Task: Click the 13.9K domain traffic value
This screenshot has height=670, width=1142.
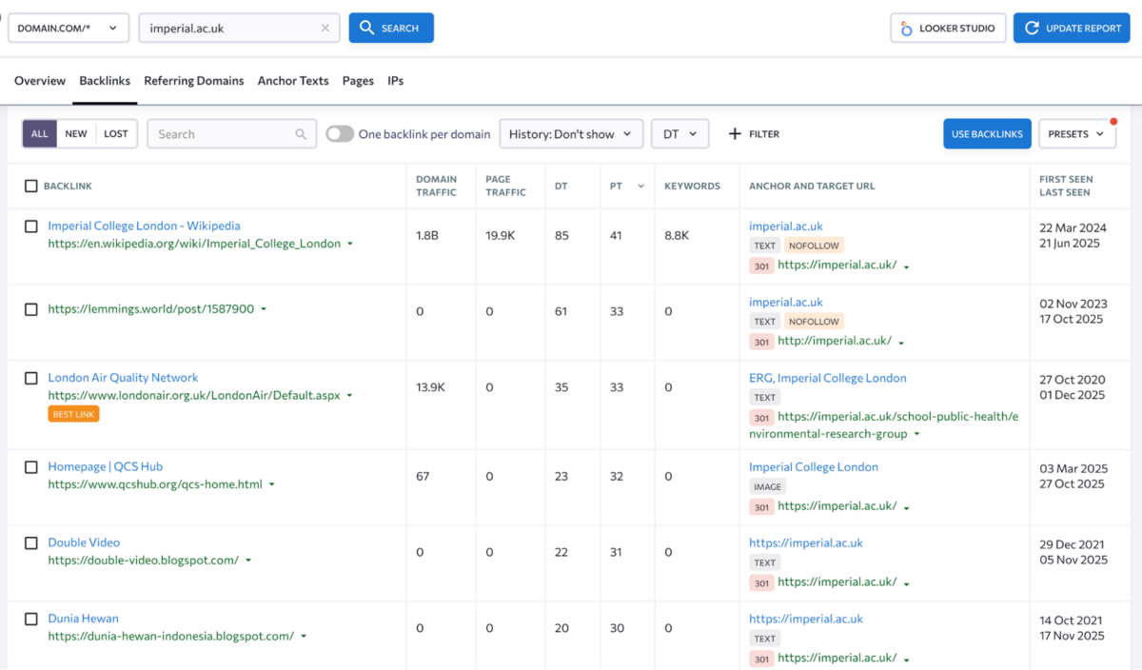Action: click(430, 387)
